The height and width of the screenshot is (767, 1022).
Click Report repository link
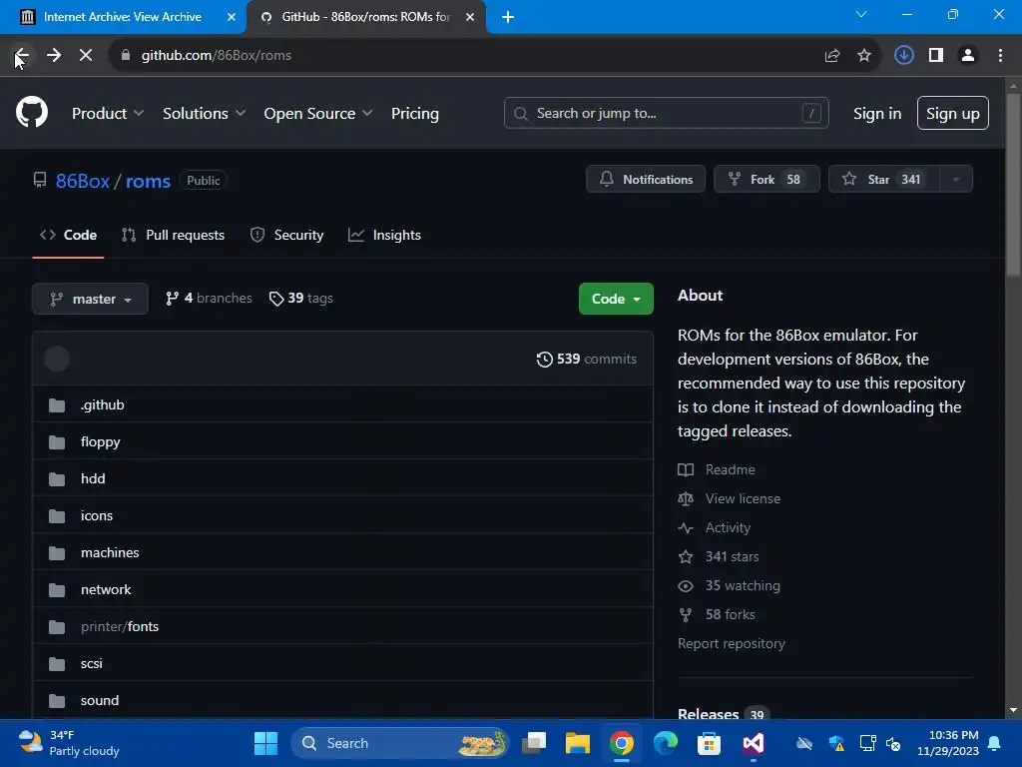tap(732, 644)
